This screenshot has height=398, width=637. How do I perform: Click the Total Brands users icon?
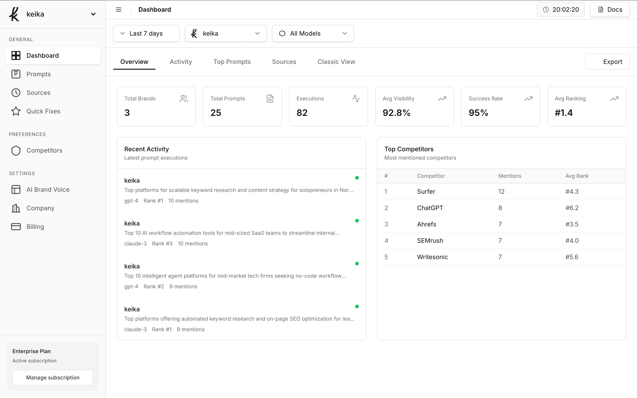(184, 99)
